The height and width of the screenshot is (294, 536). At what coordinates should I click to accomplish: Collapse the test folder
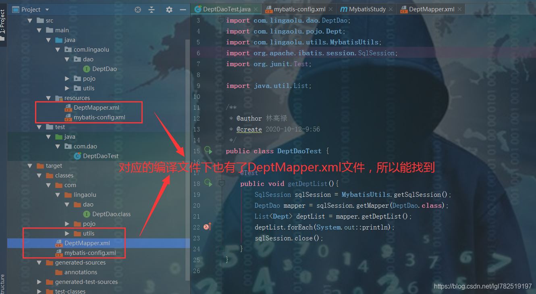[39, 127]
